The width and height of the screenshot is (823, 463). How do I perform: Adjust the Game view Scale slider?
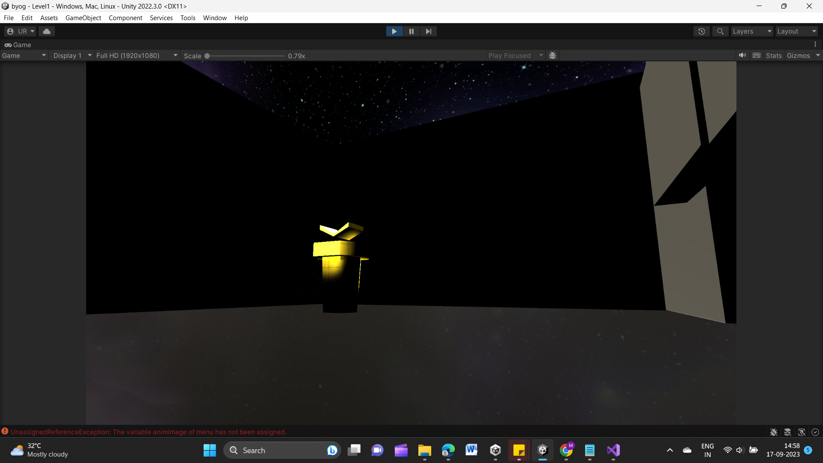(x=245, y=56)
